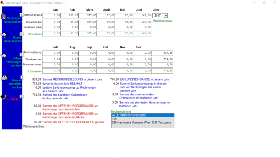Click the Währung in Euro label
Screen dimensions: 280x158
pyautogui.click(x=34, y=127)
